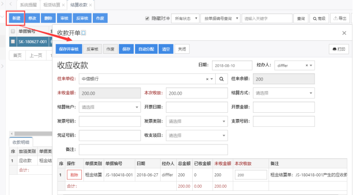The height and width of the screenshot is (195, 353).
Task: Close the 收款开单 dialog with X
Action: [344, 33]
